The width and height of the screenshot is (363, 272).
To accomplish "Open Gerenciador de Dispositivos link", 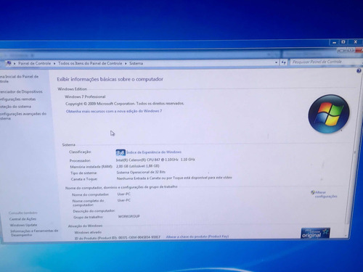I will pos(21,91).
